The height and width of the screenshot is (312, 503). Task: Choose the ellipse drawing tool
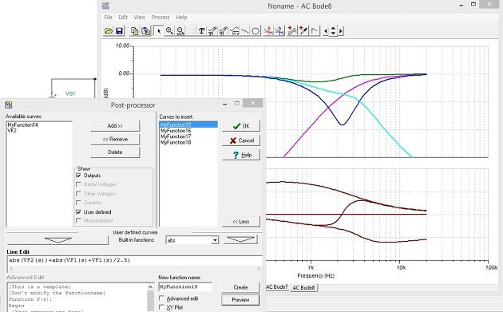tap(255, 31)
